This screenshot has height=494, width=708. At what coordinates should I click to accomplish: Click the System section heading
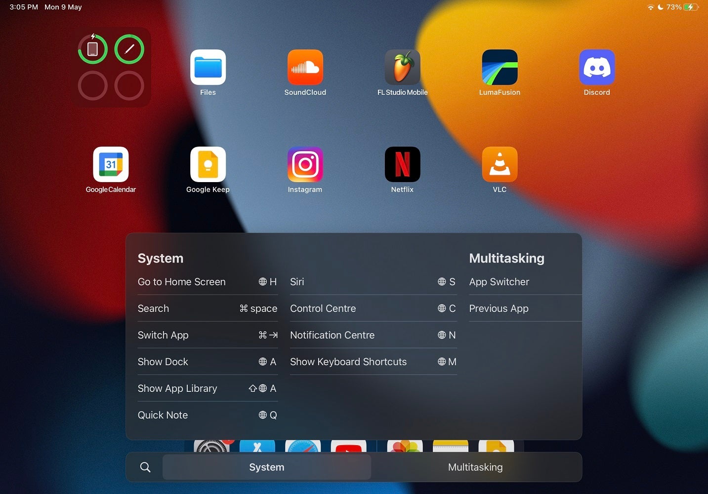coord(161,258)
